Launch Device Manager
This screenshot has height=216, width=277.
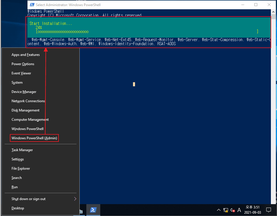tap(24, 92)
